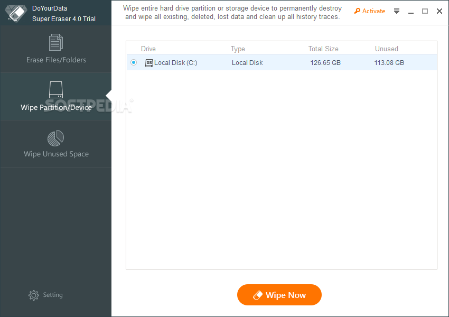This screenshot has width=449, height=317.
Task: Click the Wipe Now button
Action: [x=279, y=295]
